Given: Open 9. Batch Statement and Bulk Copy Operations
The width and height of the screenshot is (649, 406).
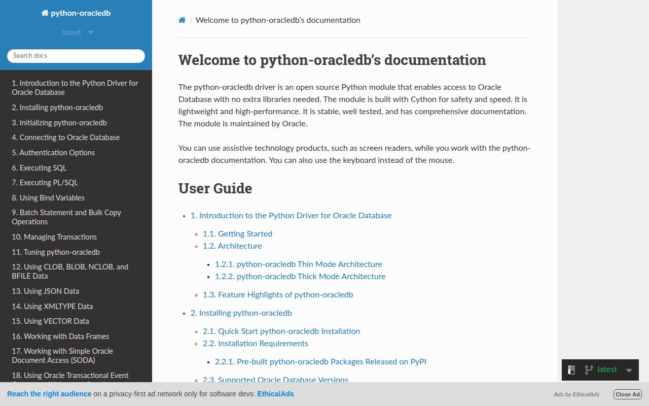Looking at the screenshot, I should [x=76, y=217].
